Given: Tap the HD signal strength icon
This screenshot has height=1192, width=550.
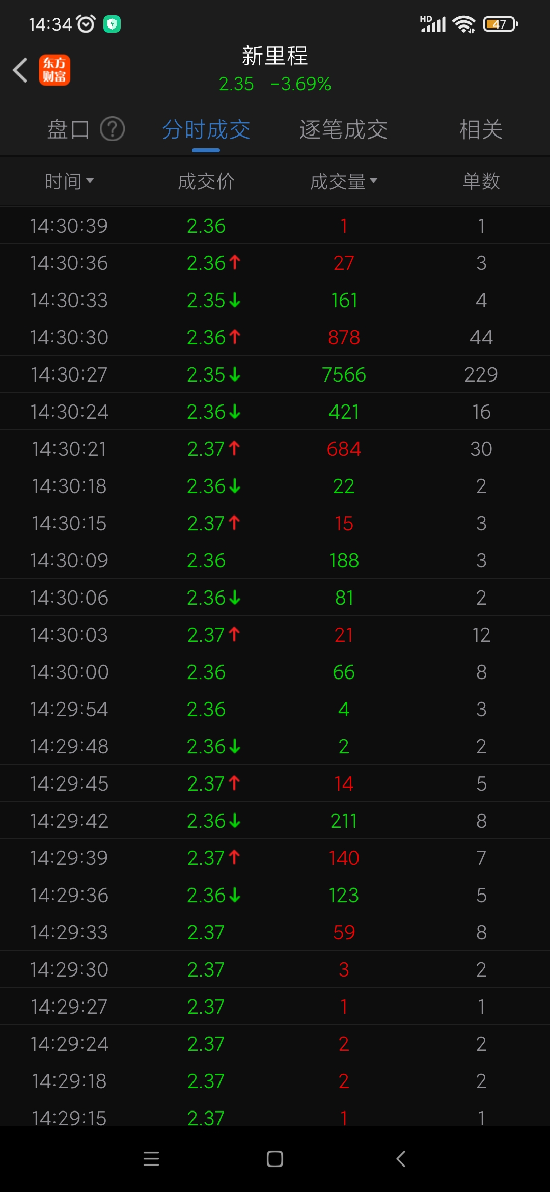Looking at the screenshot, I should tap(433, 24).
